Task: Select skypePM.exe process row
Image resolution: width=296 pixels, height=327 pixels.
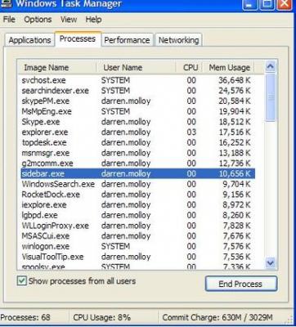Action: tap(137, 101)
